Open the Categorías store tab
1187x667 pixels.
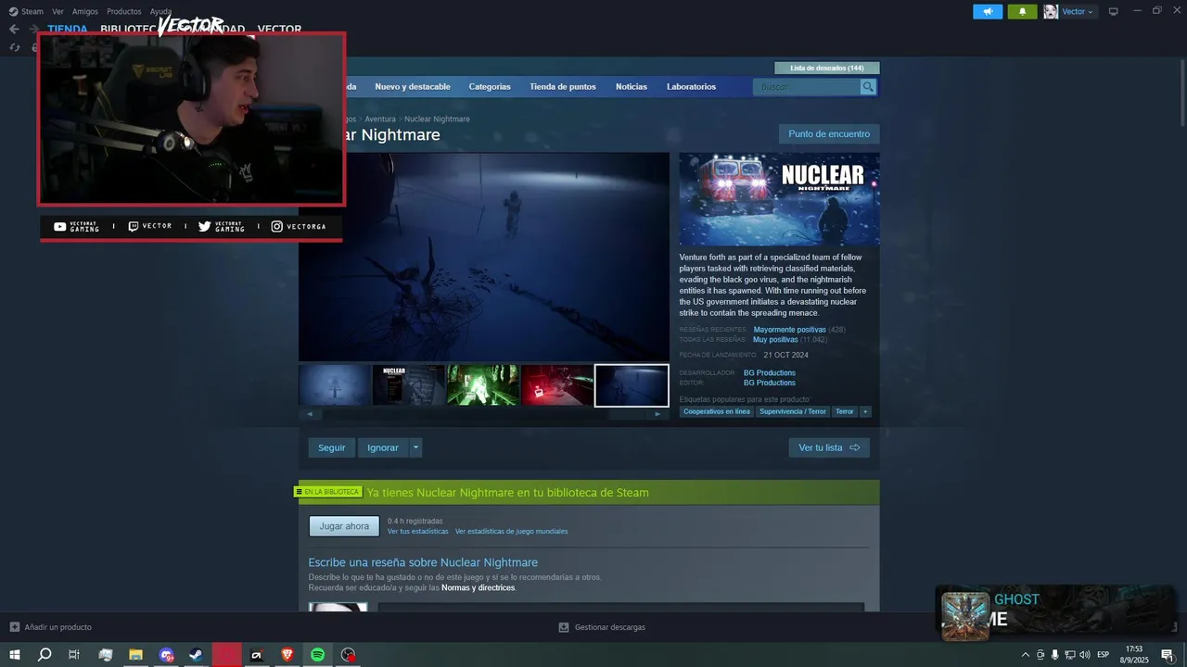[490, 86]
